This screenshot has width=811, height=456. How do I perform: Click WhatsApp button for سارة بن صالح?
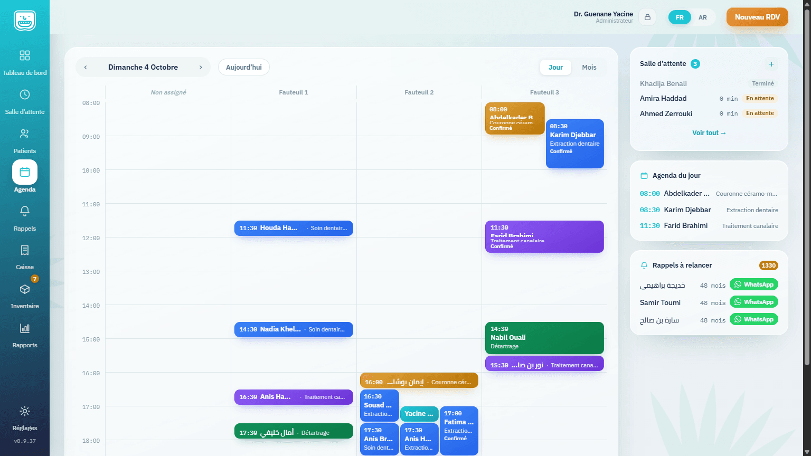click(754, 319)
